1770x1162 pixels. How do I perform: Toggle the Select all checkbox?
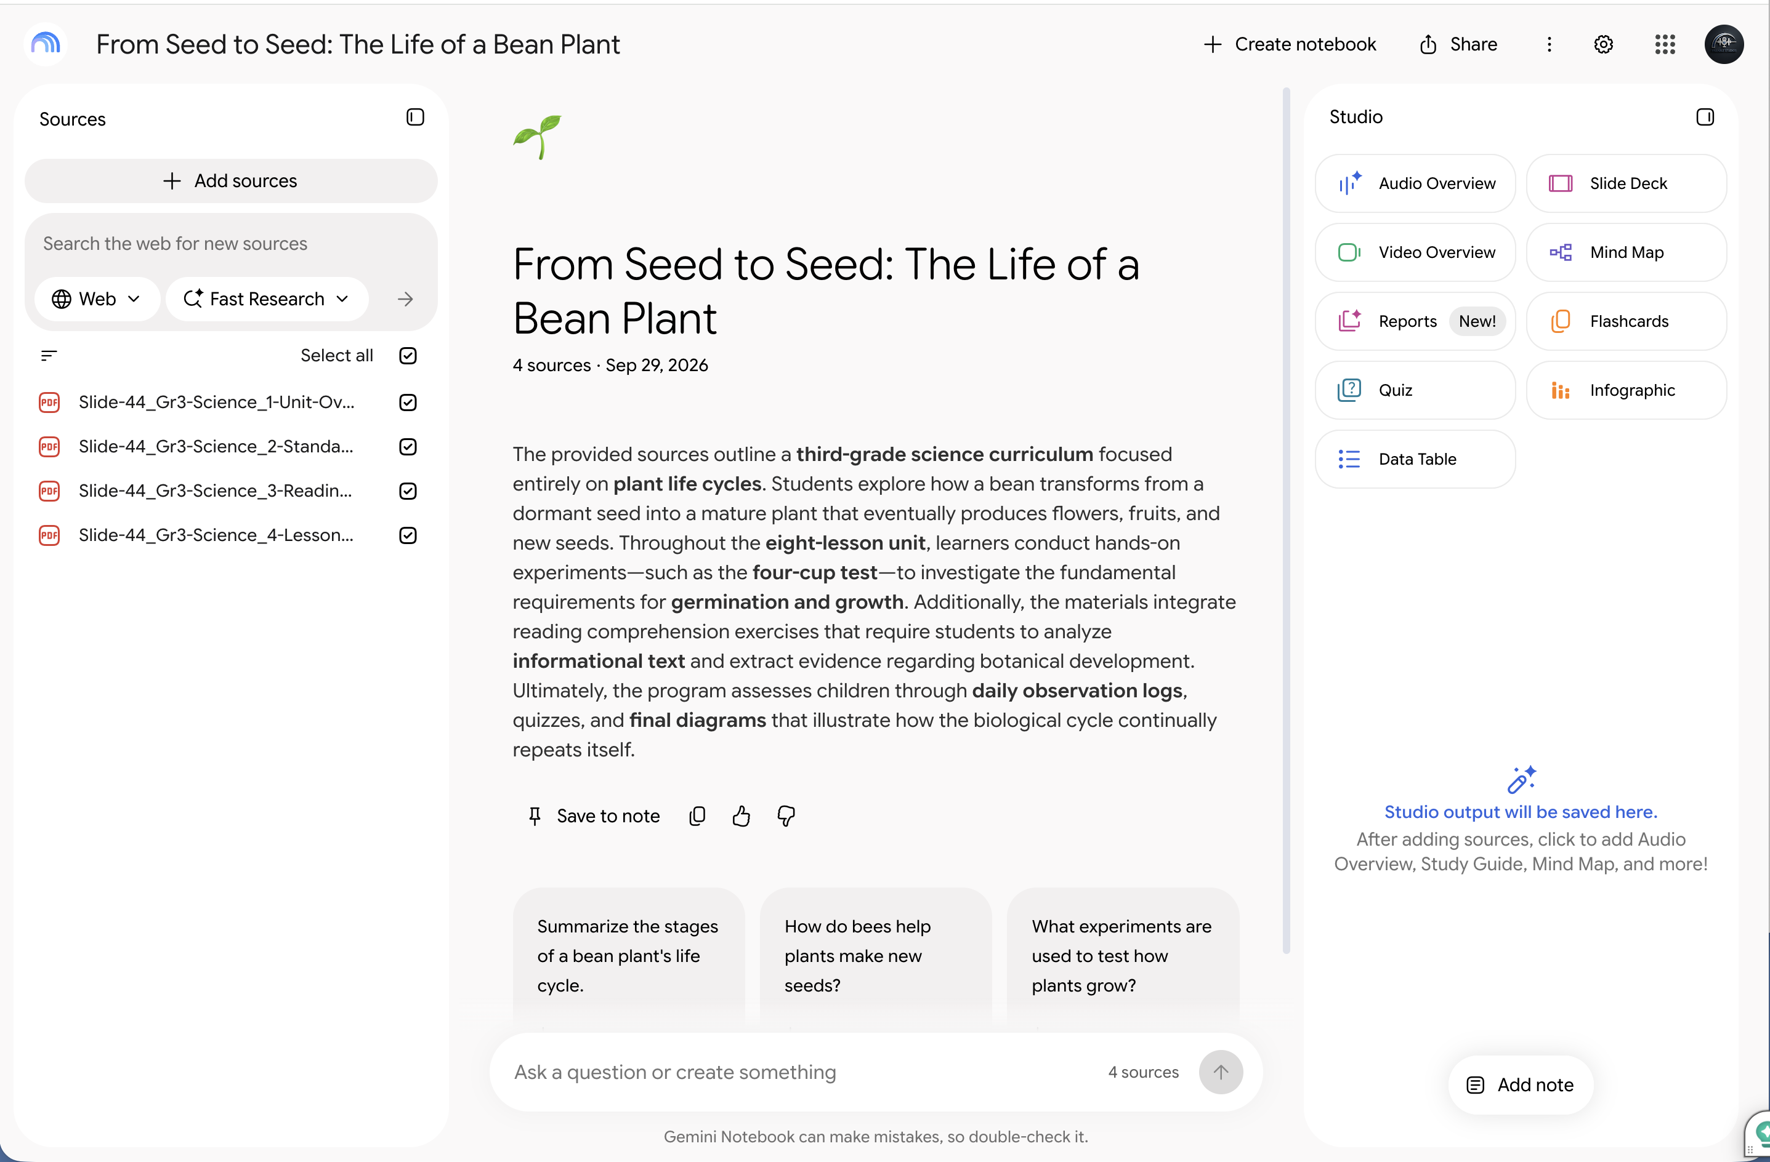pyautogui.click(x=408, y=355)
